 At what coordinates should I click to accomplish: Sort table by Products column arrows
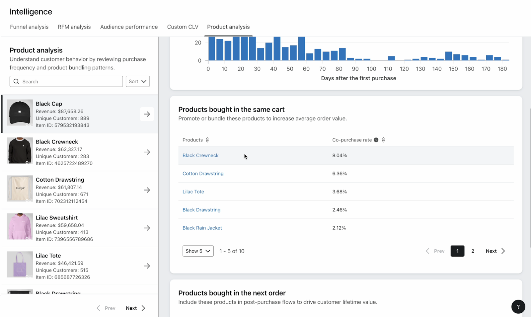(x=207, y=140)
